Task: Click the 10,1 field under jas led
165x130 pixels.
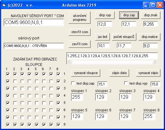Action: point(104,46)
